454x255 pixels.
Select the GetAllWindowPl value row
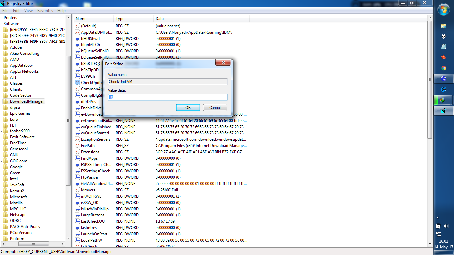[161, 183]
